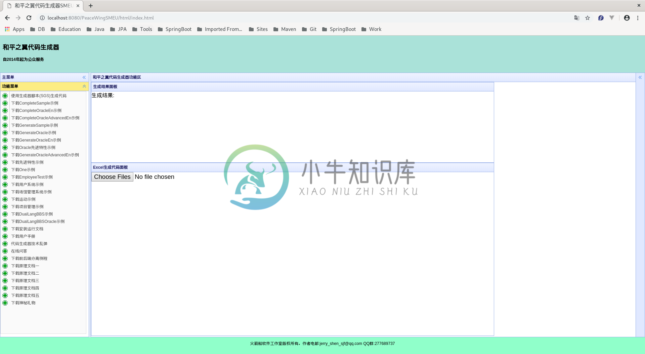Click green plus icon beside 下载GenerateOracleAdvancedEn示例
This screenshot has height=354, width=645.
[5, 155]
